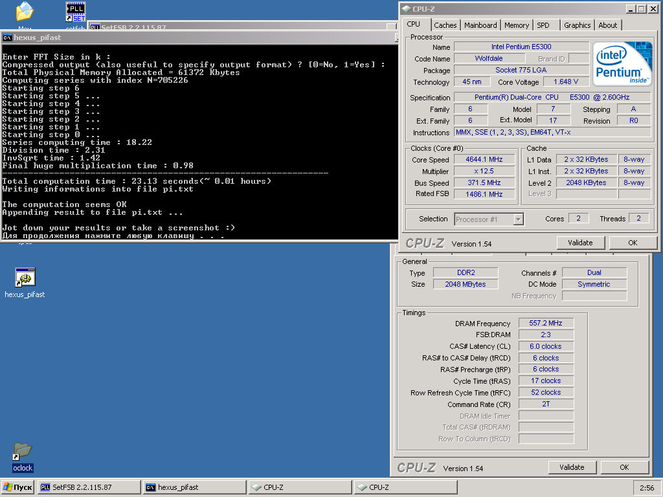Viewport: 663px width, 497px height.
Task: Click the SetFSB window title bar behind console
Action: coord(242,27)
